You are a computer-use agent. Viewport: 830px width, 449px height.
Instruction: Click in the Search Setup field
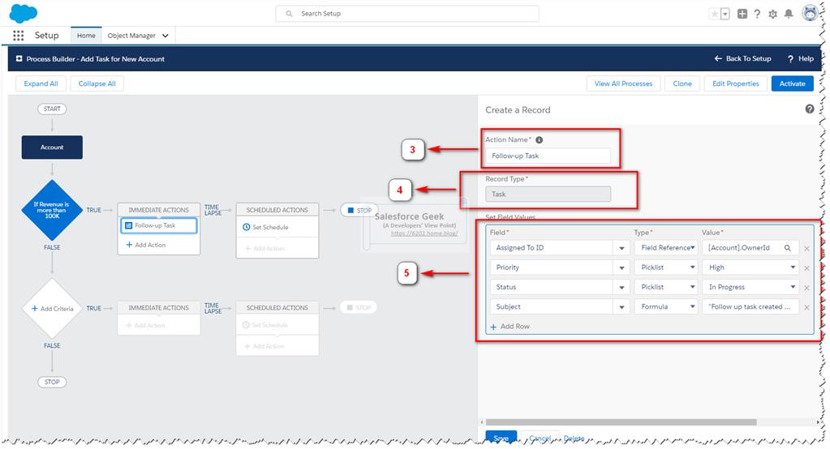407,14
